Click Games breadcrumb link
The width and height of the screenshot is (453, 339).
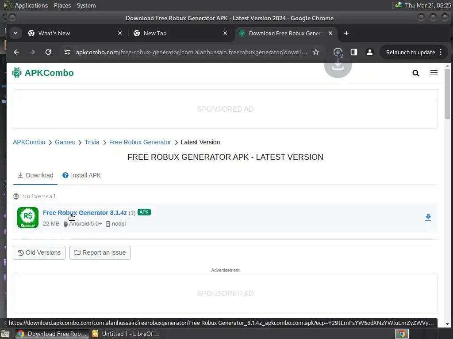pyautogui.click(x=65, y=142)
